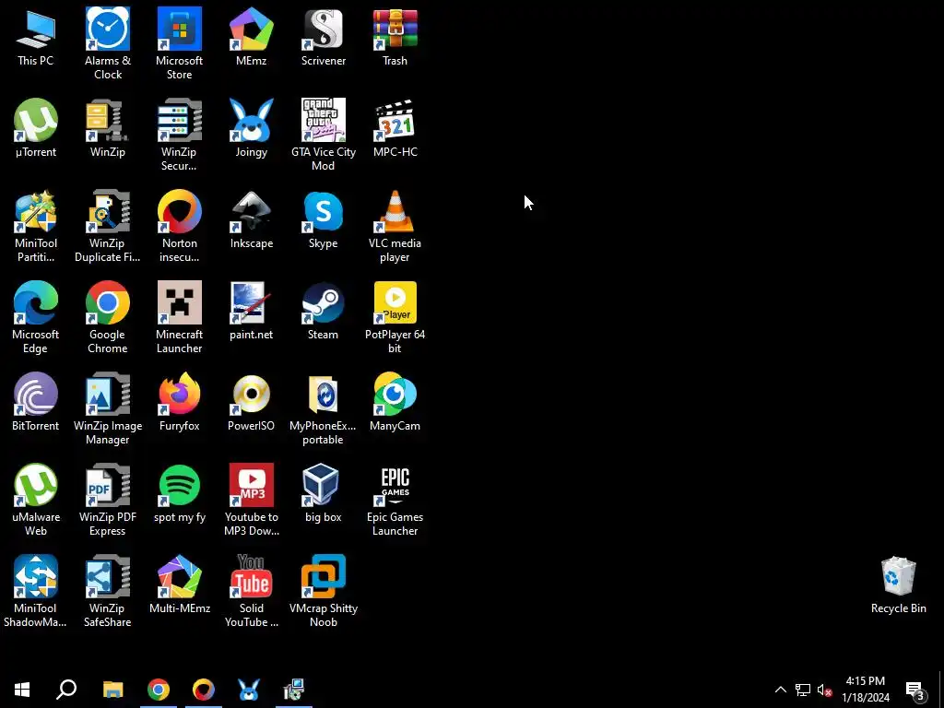Click the Joingy bunny icon on desktop
The width and height of the screenshot is (944, 708).
[x=252, y=128]
